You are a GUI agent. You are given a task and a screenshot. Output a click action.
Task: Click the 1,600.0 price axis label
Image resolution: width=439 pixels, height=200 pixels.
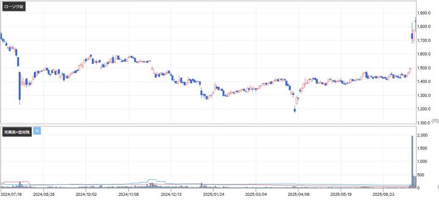pyautogui.click(x=424, y=54)
